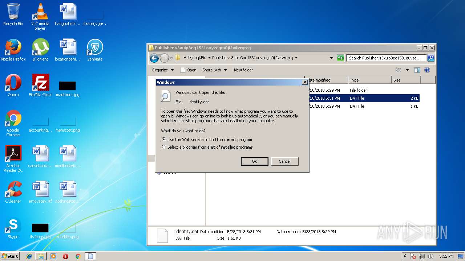Select readthe.png on the desktop

point(68,232)
